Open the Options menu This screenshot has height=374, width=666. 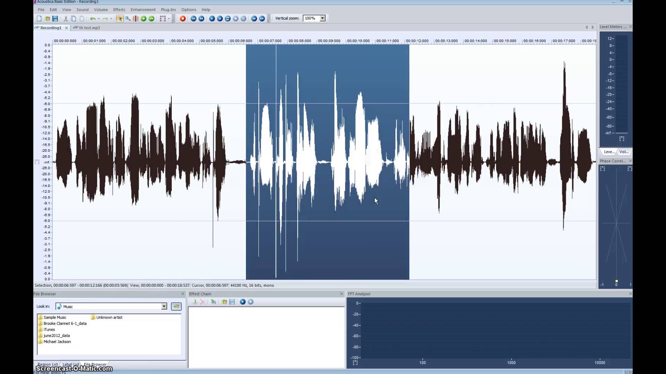189,10
